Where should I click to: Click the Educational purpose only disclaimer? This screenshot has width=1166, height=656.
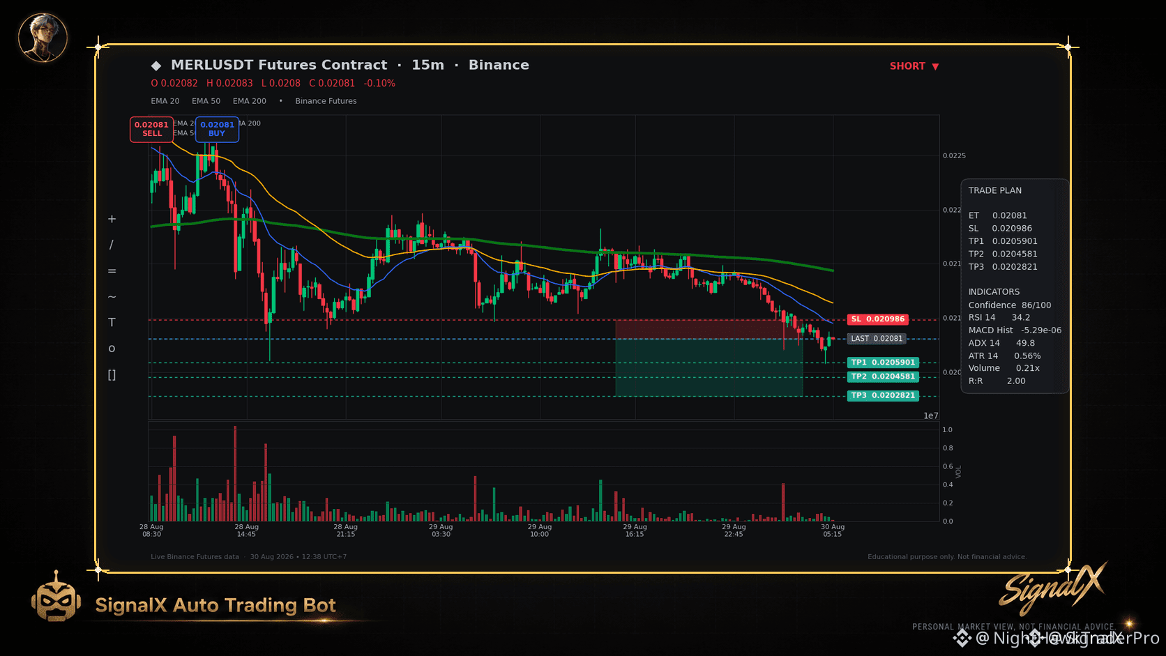pos(947,557)
